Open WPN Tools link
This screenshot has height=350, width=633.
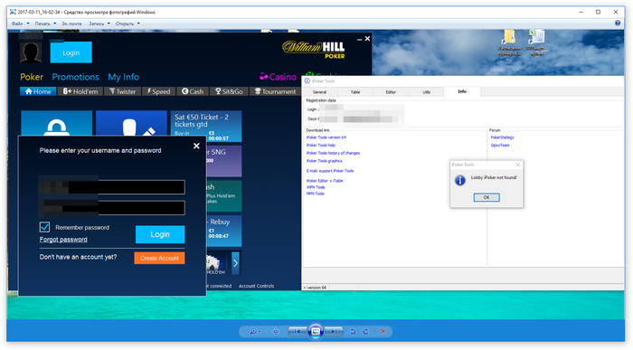click(316, 187)
